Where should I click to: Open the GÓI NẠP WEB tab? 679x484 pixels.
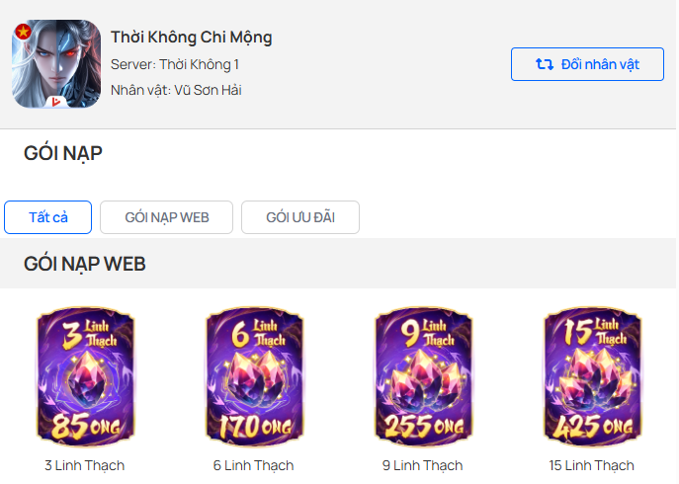[167, 217]
